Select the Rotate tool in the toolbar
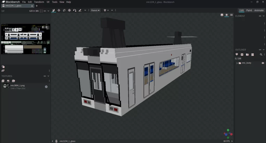Screen dimensions: 266x143 click(x=64, y=10)
